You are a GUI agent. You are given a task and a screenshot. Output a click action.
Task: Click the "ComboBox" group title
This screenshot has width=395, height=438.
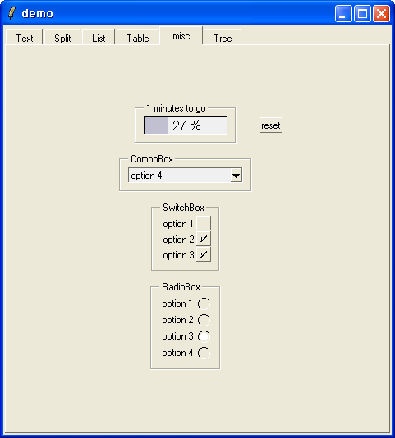click(x=152, y=159)
